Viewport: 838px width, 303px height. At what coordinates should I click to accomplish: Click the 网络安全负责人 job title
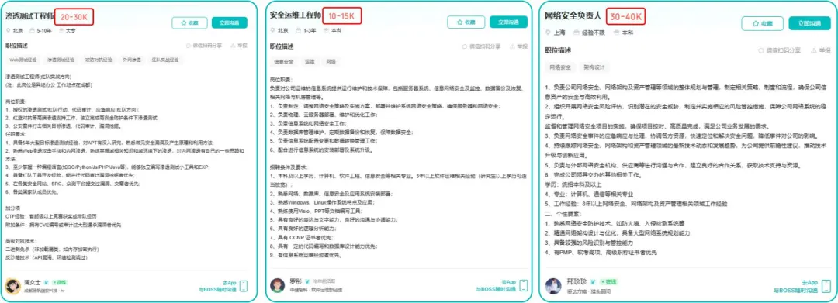(573, 16)
